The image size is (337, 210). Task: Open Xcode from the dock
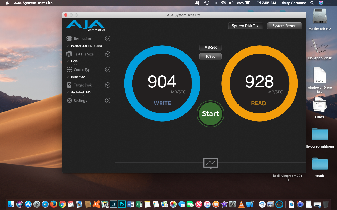(x=250, y=204)
